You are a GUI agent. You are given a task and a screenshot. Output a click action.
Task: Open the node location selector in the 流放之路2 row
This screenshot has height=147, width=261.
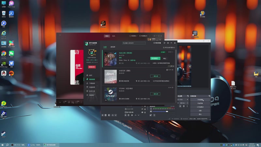pos(143,63)
